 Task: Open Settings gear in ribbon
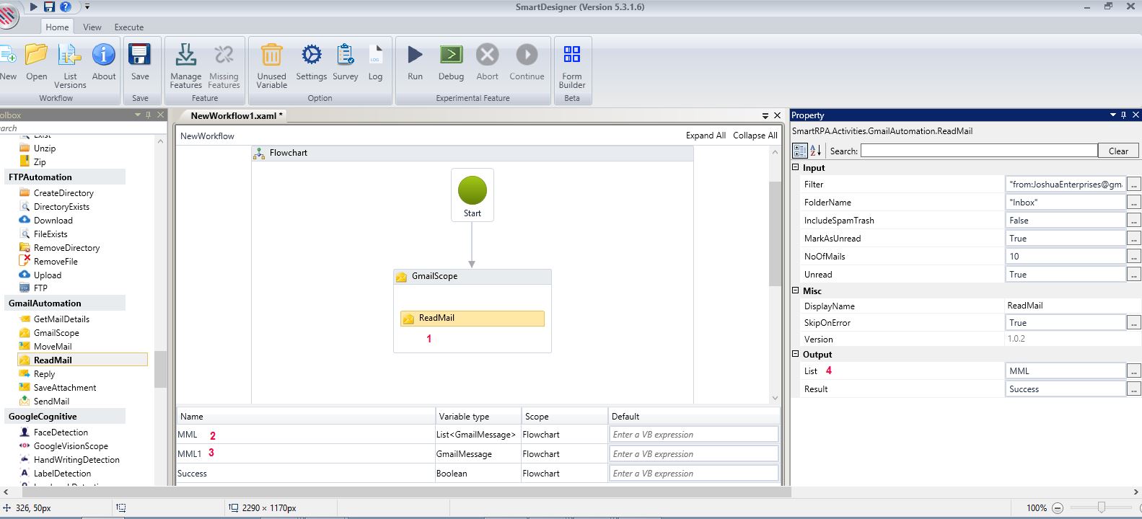tap(311, 56)
